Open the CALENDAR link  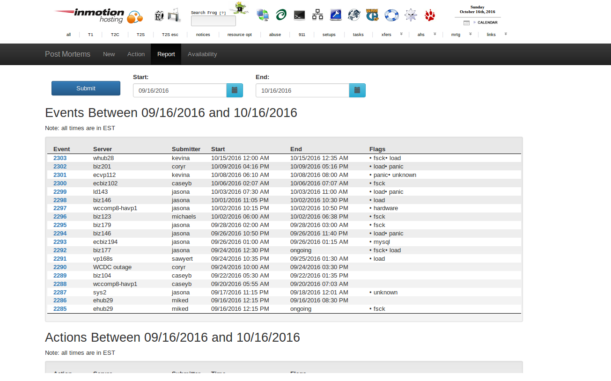point(487,22)
